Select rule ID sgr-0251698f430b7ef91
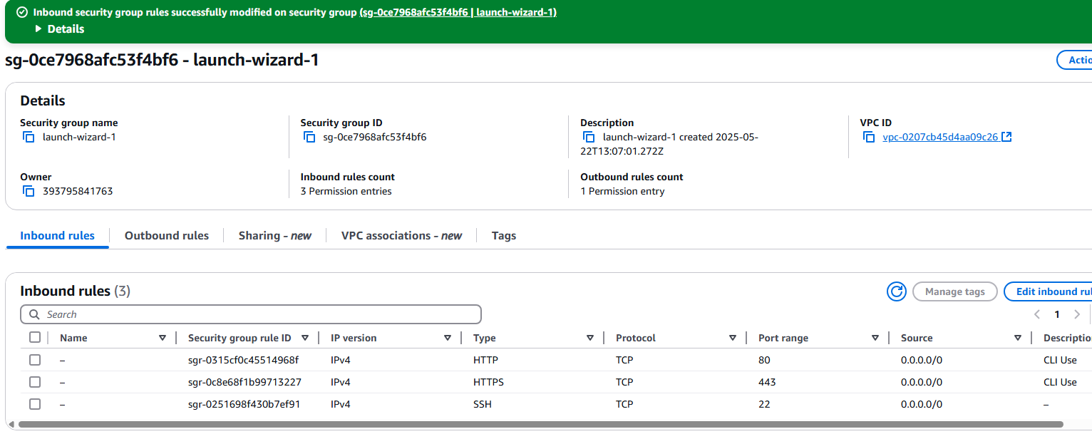This screenshot has width=1092, height=434. [244, 404]
